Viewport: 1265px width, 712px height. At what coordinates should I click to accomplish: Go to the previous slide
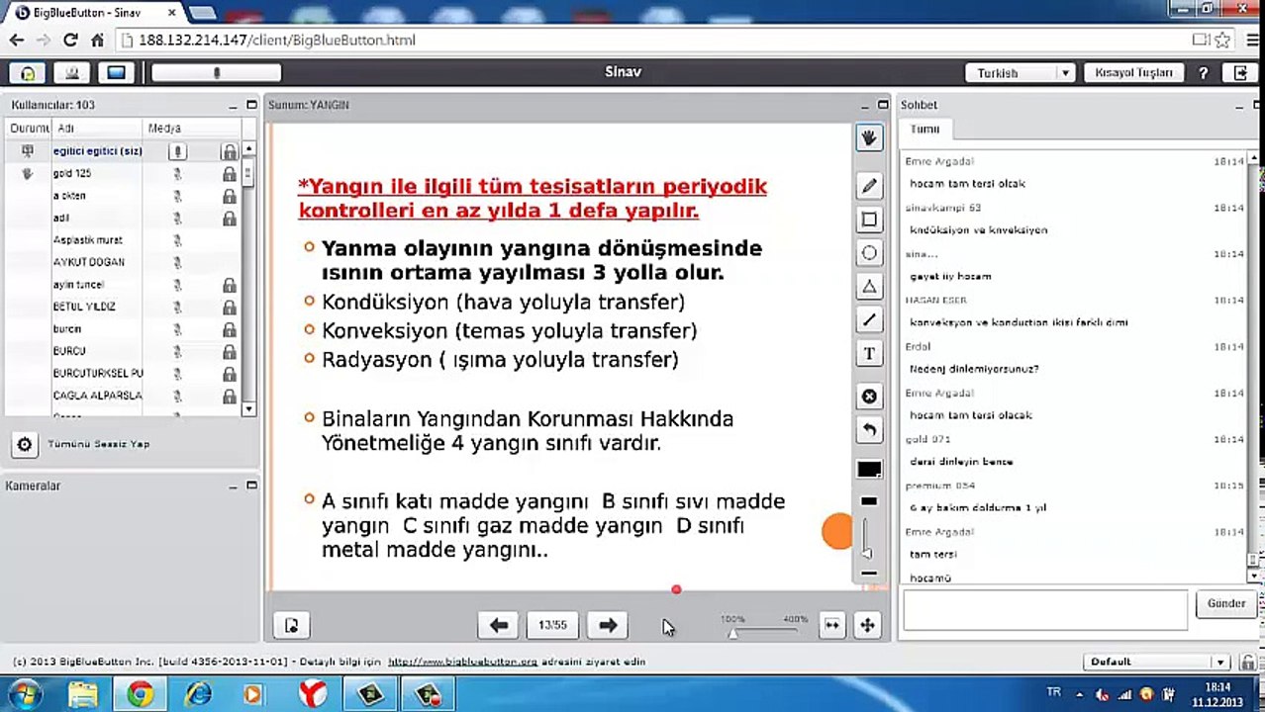pyautogui.click(x=499, y=625)
